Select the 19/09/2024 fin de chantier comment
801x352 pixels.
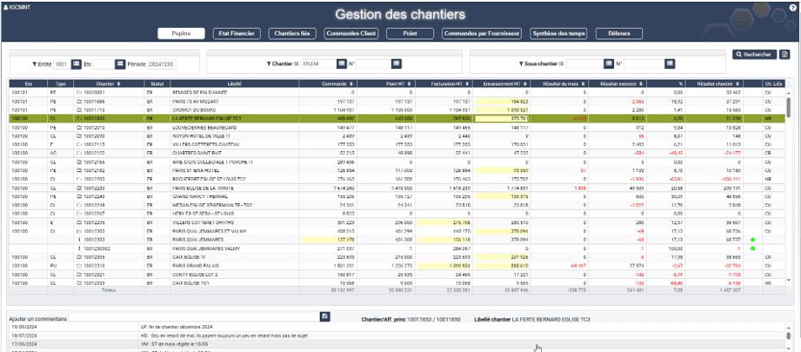(x=397, y=327)
